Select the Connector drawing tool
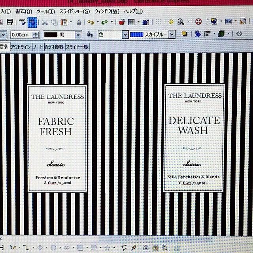Screen dimensions: 253x253 click(x=26, y=247)
